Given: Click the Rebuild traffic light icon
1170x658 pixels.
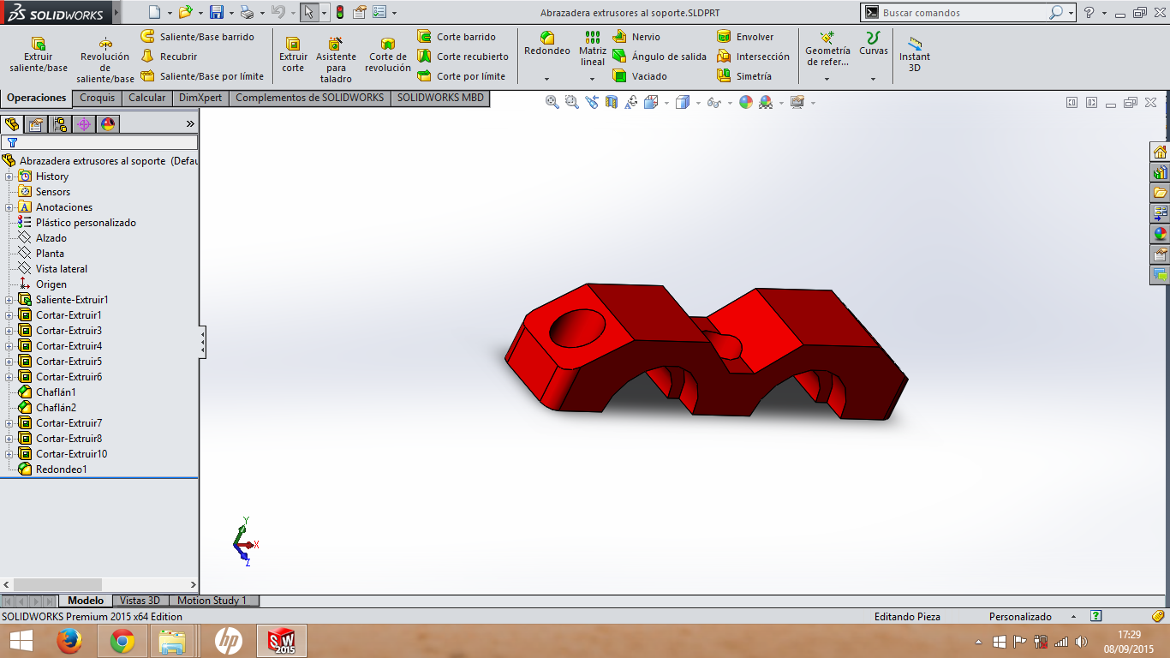Looking at the screenshot, I should [339, 12].
